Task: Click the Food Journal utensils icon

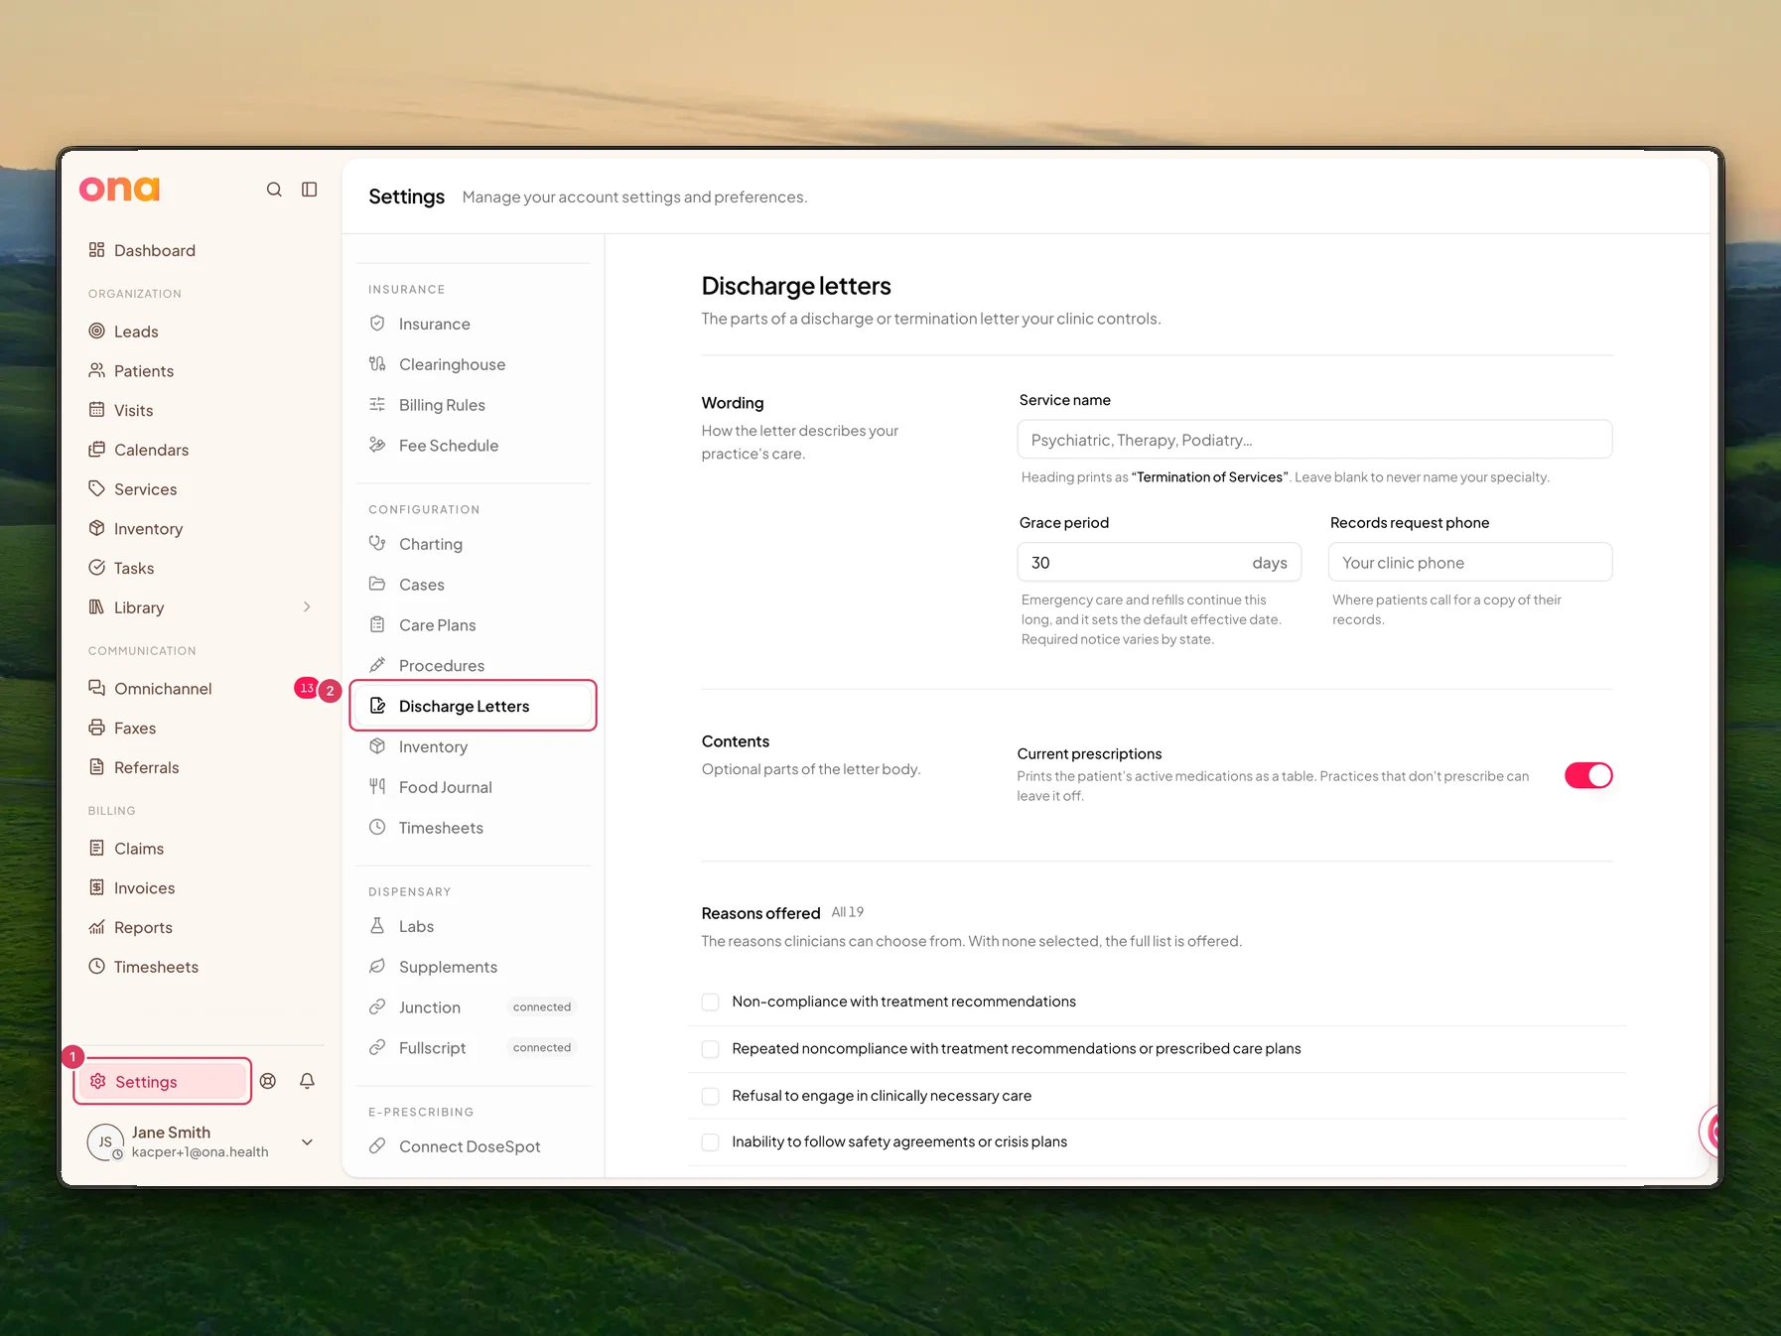Action: [x=377, y=786]
